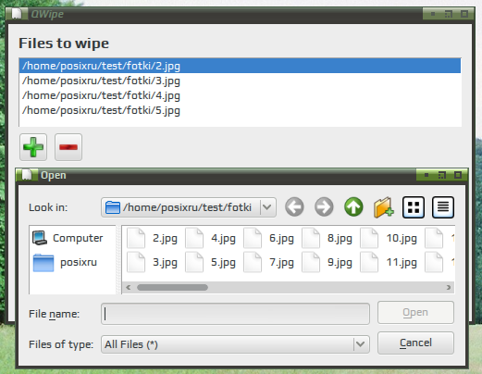
Task: Select file 8.jpg in Open dialog
Action: coord(327,238)
